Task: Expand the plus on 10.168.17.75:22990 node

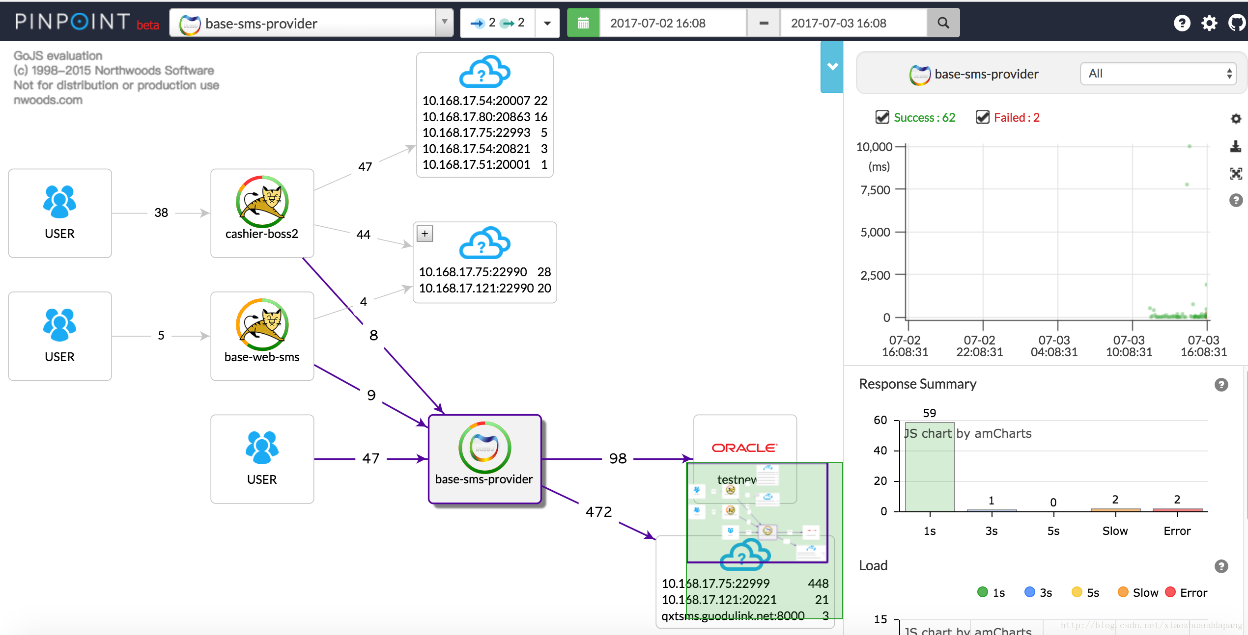Action: pyautogui.click(x=425, y=234)
